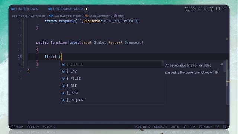The width and height of the screenshot is (238, 134).
Task: Open the main* git branch selector
Action: tap(17, 127)
